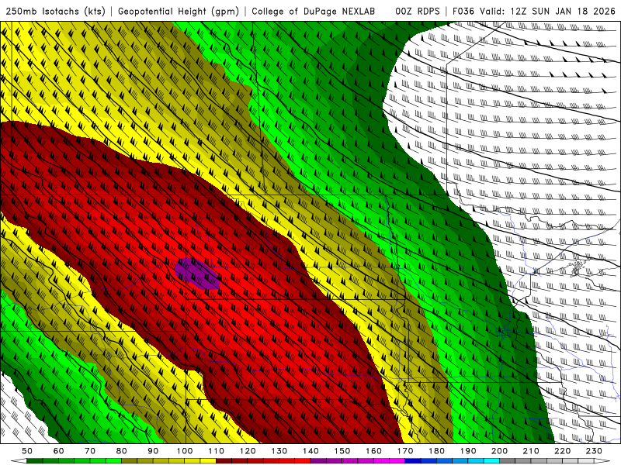Image resolution: width=621 pixels, height=465 pixels.
Task: Click the "College of DuPage NEXLAB" label
Action: point(314,12)
